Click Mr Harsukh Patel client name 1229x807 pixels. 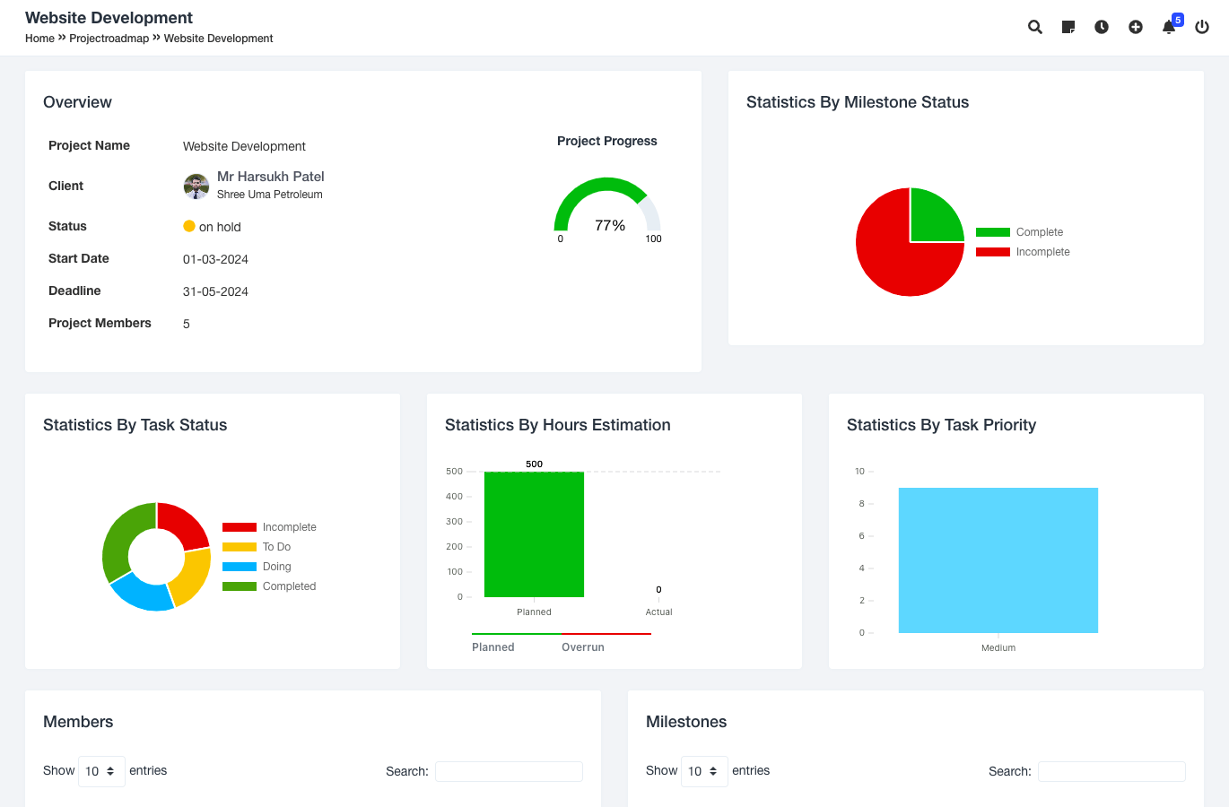[x=270, y=177]
